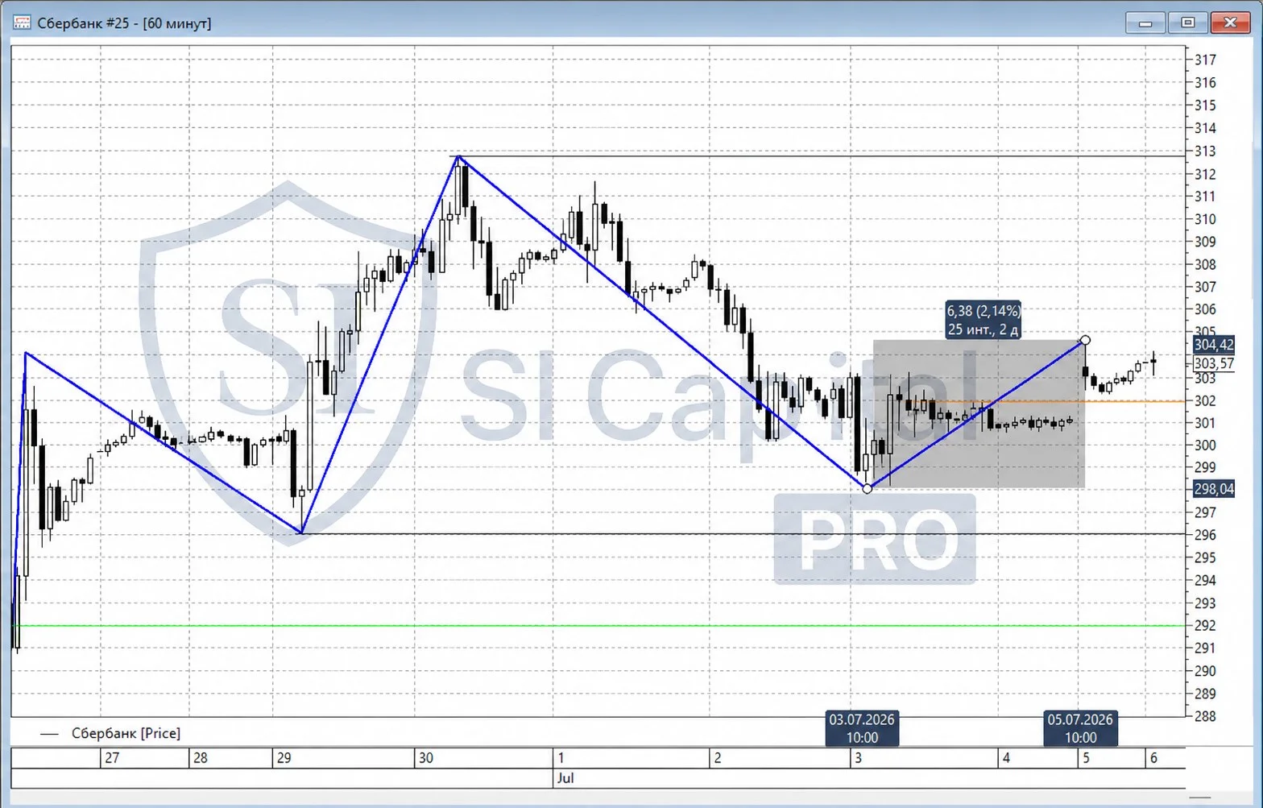Image resolution: width=1263 pixels, height=808 pixels.
Task: Click price axis value 297
Action: coord(1205,512)
